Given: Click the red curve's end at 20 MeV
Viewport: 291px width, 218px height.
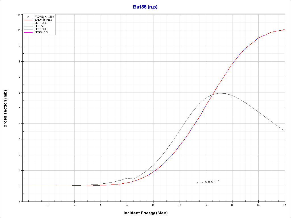Looking at the screenshot, I should click(x=284, y=30).
